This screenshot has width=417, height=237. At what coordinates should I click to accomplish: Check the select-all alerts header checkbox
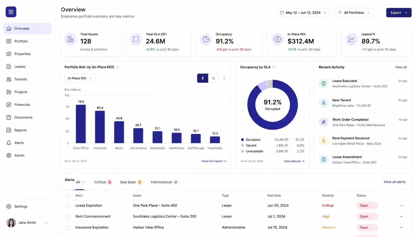pos(68,196)
